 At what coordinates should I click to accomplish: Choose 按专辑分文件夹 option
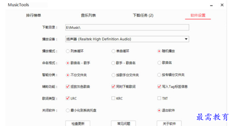pyautogui.click(x=159, y=75)
